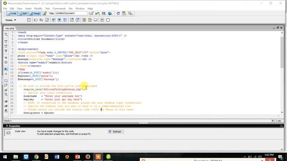
Task: Insert a Form from the Forms bar
Action: [29, 20]
